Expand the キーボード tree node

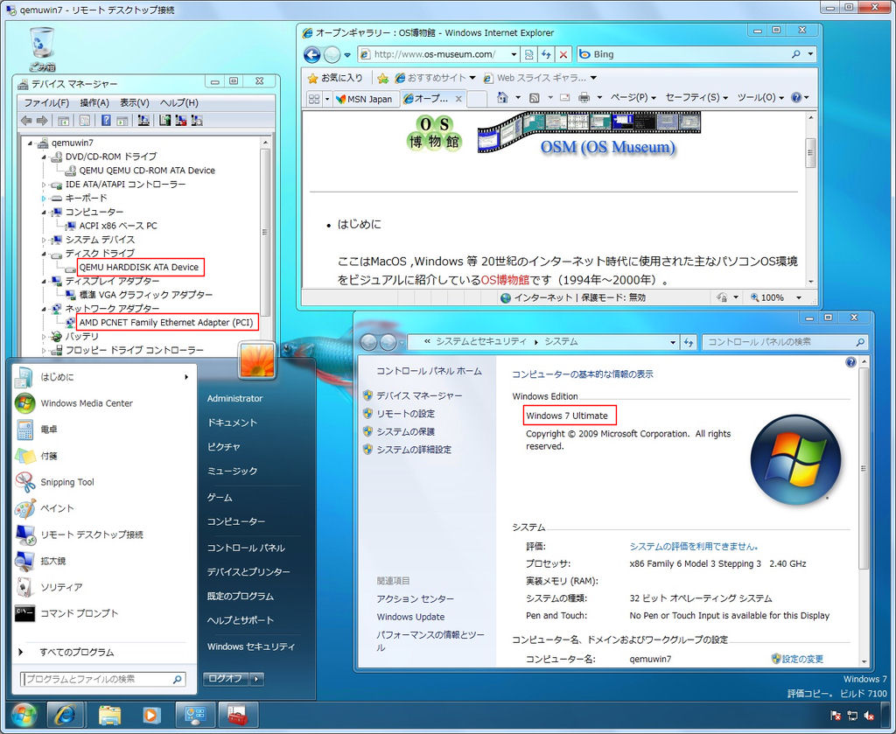[x=44, y=199]
